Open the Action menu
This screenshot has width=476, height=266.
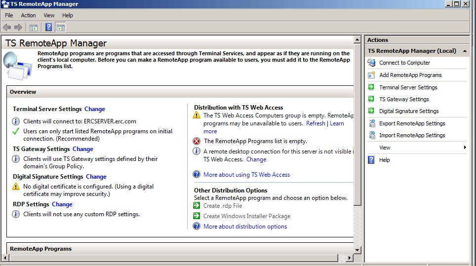[x=28, y=15]
